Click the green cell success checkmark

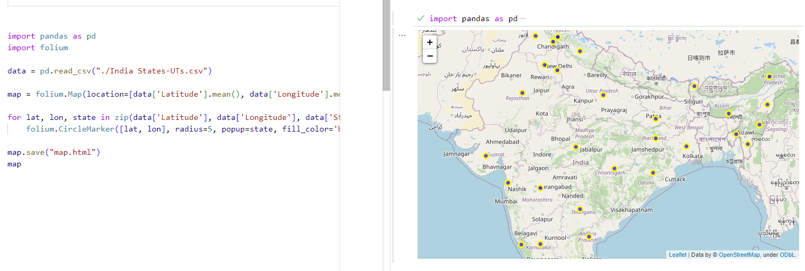click(x=421, y=18)
